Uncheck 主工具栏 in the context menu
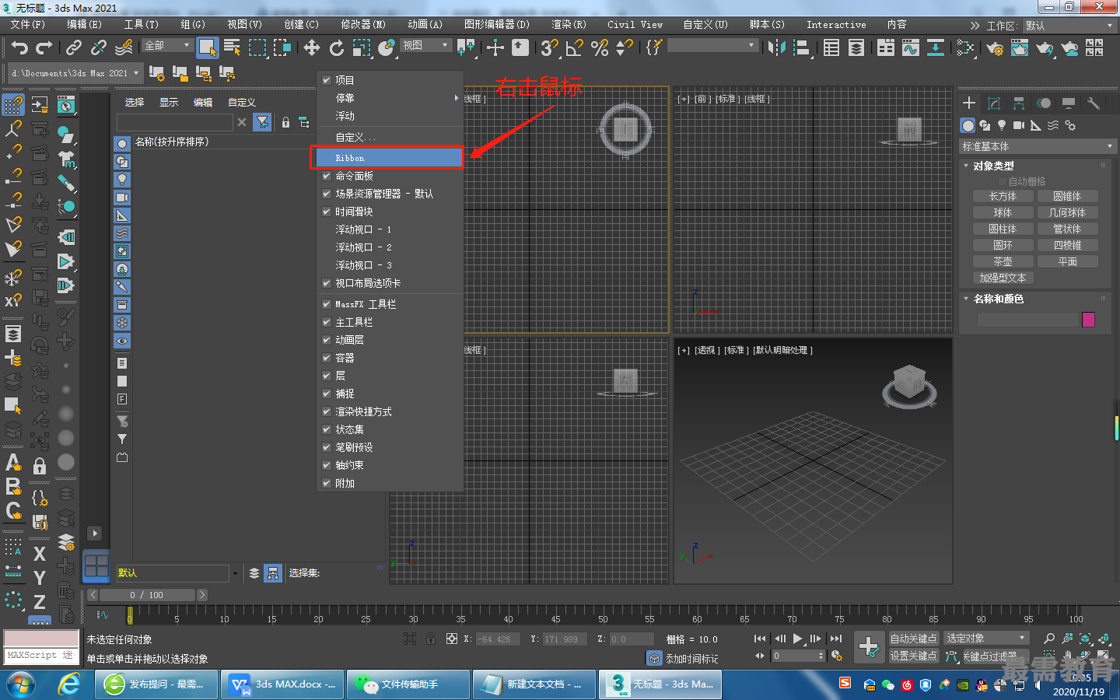 pyautogui.click(x=327, y=322)
